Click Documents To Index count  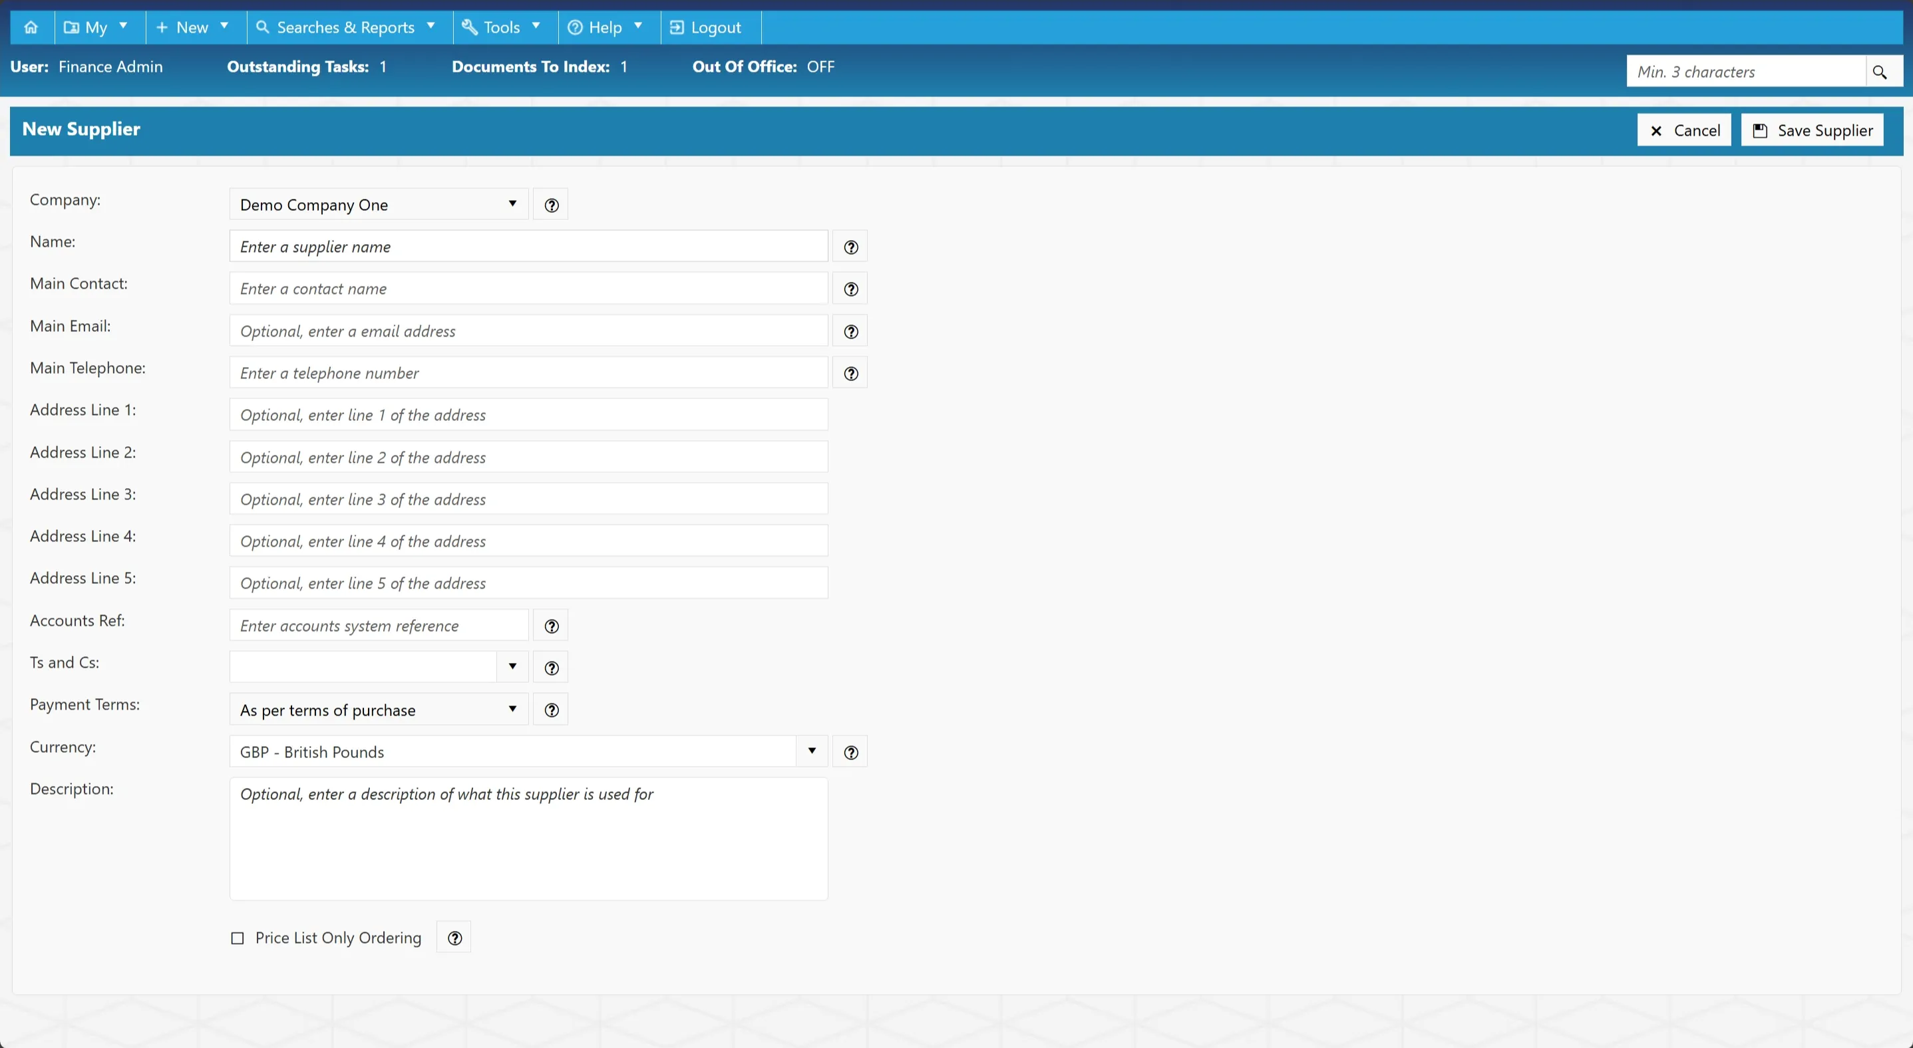[x=624, y=66]
